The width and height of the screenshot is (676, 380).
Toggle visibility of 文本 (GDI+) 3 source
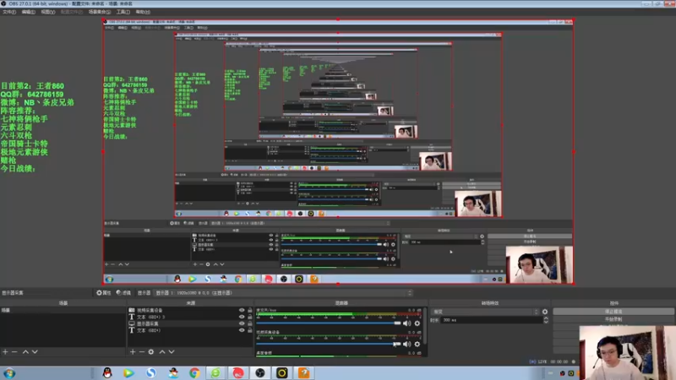click(x=242, y=317)
